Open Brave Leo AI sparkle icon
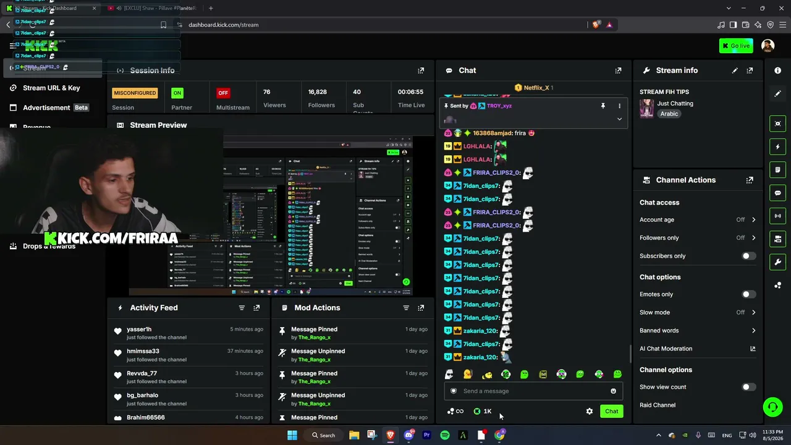 (758, 25)
